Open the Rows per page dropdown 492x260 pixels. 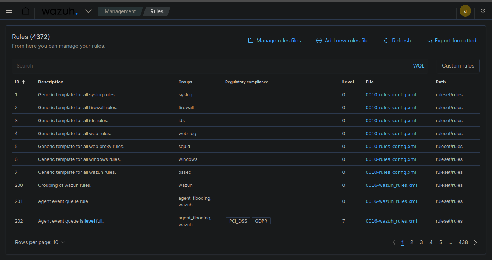[x=40, y=242]
